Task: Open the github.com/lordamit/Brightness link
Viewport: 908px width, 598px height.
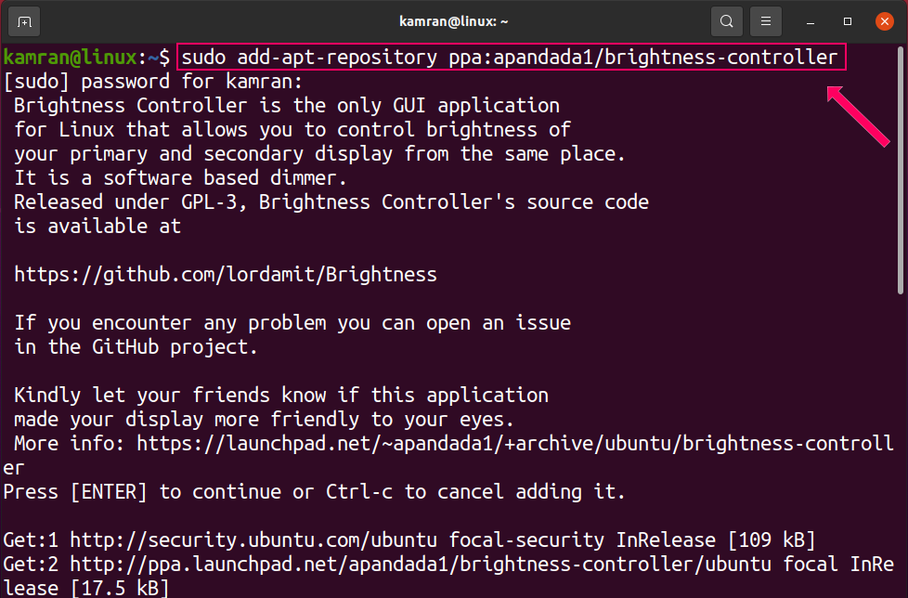Action: pyautogui.click(x=226, y=275)
